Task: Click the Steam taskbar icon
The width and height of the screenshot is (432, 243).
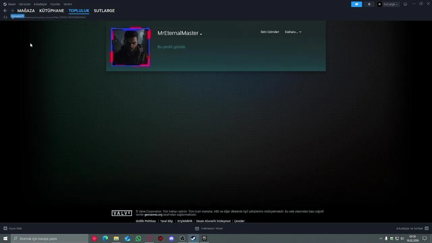Action: pos(193,239)
